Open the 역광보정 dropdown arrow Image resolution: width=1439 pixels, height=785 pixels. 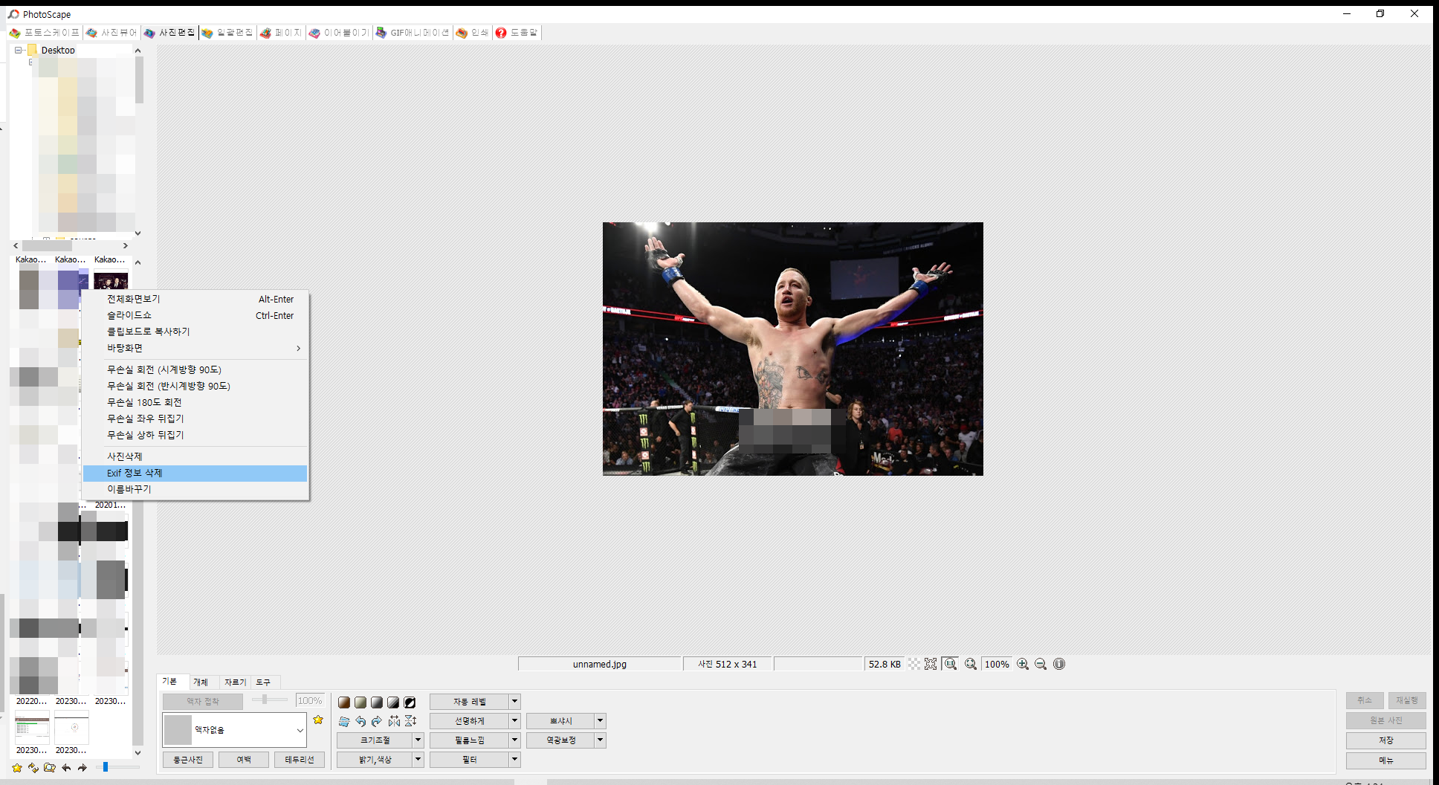point(601,740)
